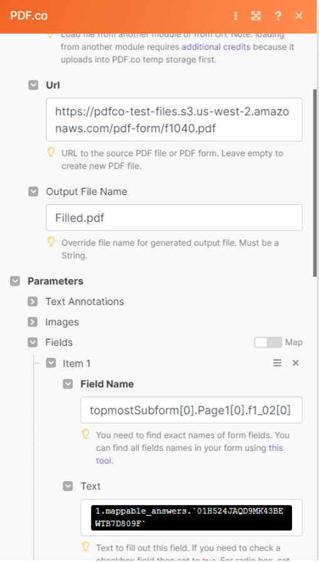
Task: Open Item 1 reorder hamburger handle
Action: (277, 363)
